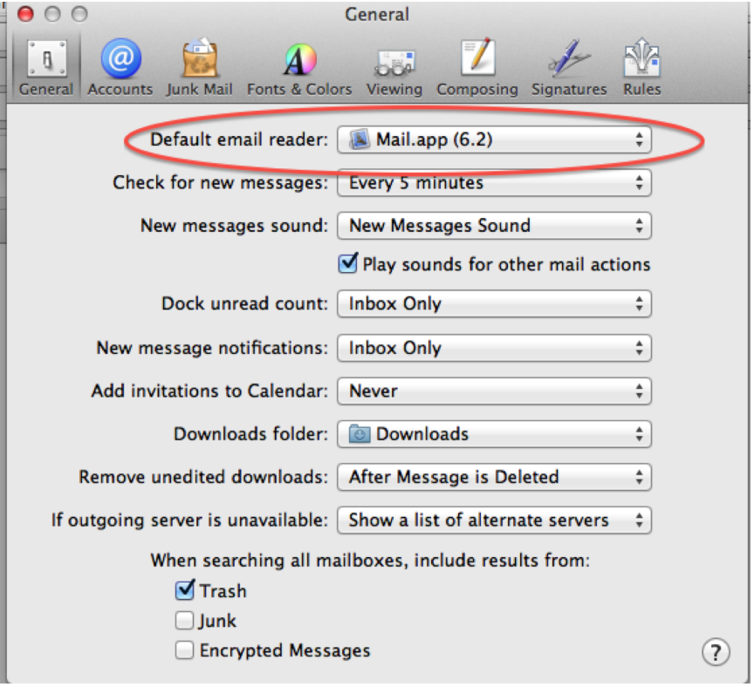Click the "General" window title text
Image resolution: width=754 pixels, height=687 pixels.
click(377, 15)
